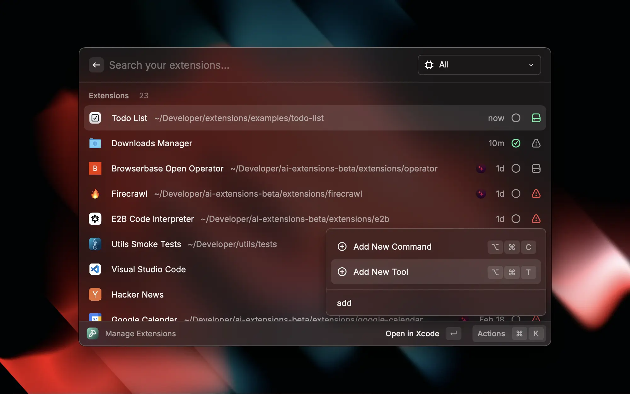Select Add New Tool from the menu
The image size is (630, 394).
point(381,272)
